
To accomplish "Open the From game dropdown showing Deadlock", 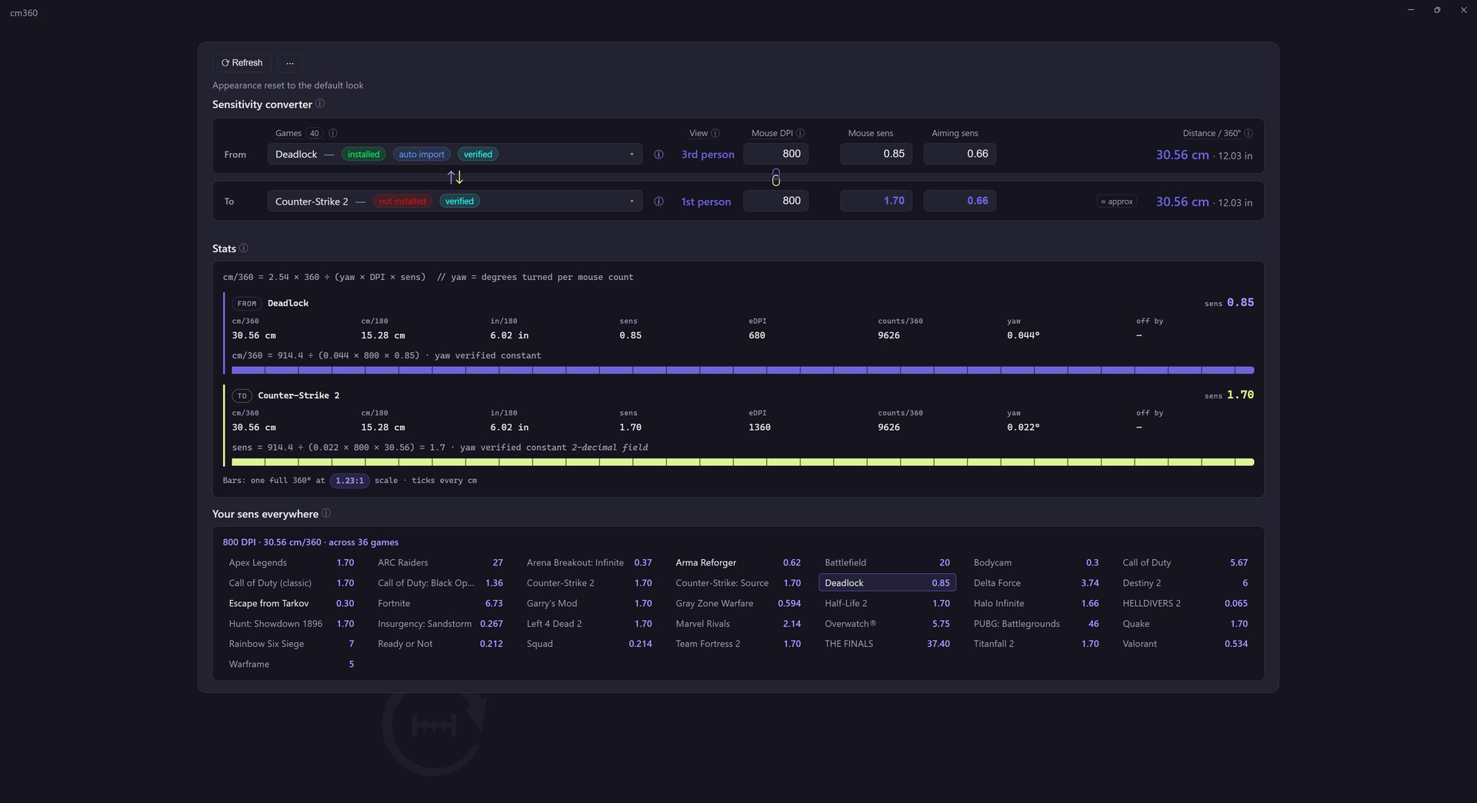I will [x=455, y=155].
